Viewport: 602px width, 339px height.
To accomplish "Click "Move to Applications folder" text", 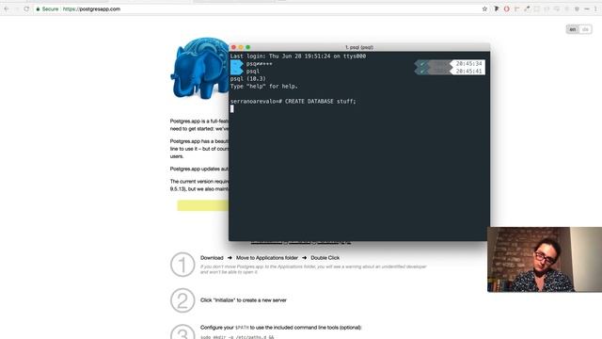I will pyautogui.click(x=267, y=258).
